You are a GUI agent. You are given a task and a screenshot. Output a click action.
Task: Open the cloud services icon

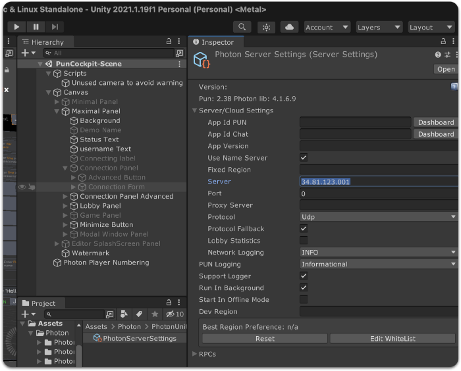pyautogui.click(x=289, y=27)
